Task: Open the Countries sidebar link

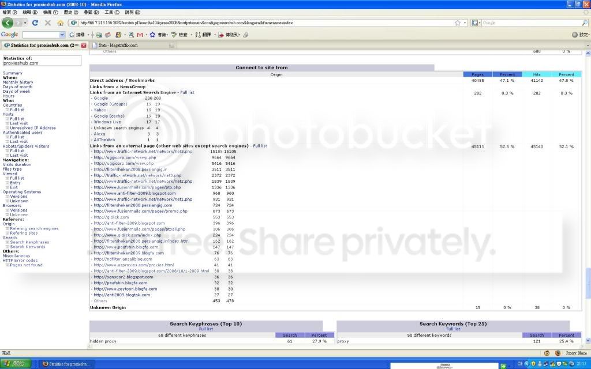Action: pos(12,105)
